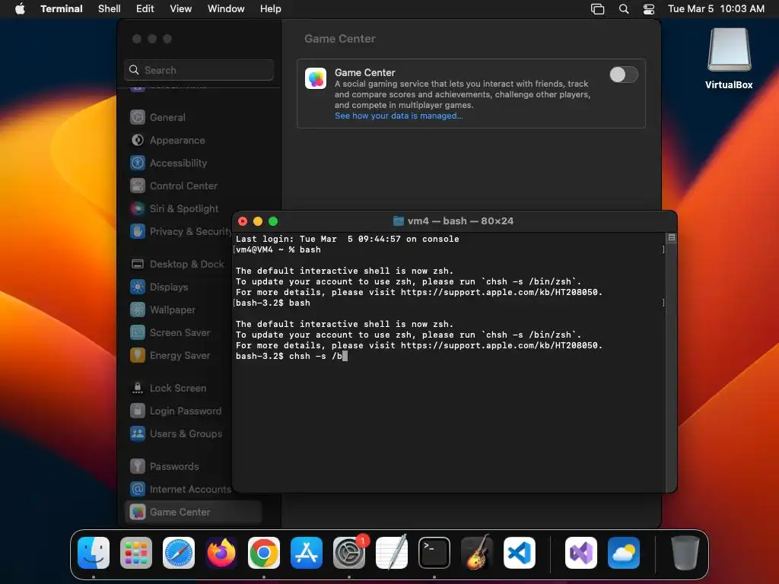
Task: Select Wallpaper in settings sidebar
Action: [179, 310]
